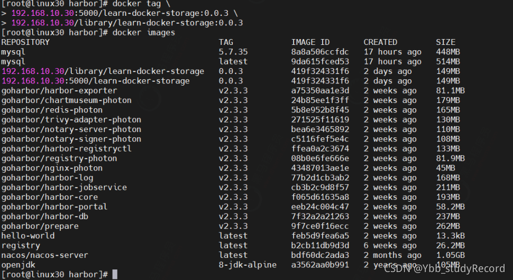This screenshot has width=513, height=280.
Task: Select goharbor/nginx-photon repository name
Action: pos(52,168)
